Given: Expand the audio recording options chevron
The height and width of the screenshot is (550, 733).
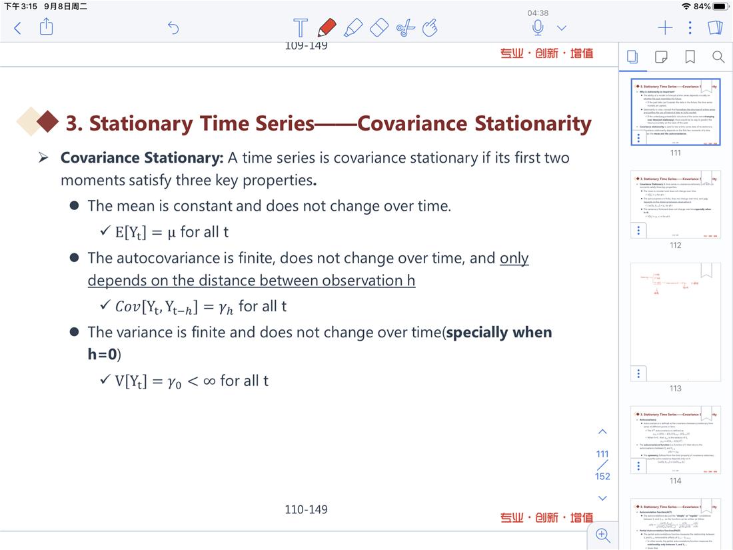Looking at the screenshot, I should pos(562,28).
